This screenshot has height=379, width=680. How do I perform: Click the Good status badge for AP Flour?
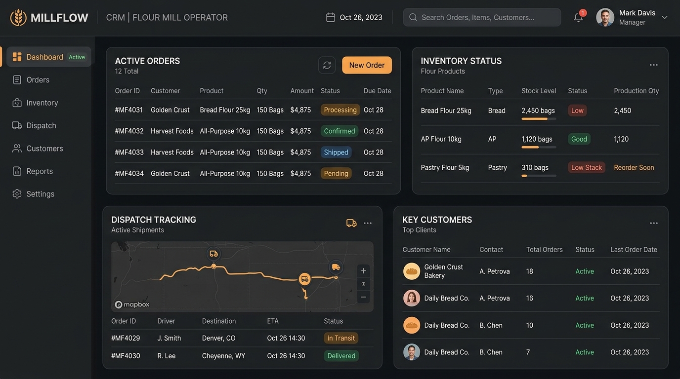pos(579,139)
